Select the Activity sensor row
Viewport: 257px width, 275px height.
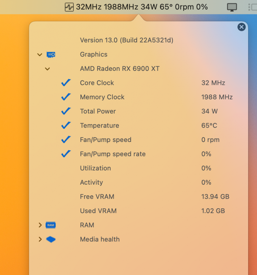pos(91,183)
